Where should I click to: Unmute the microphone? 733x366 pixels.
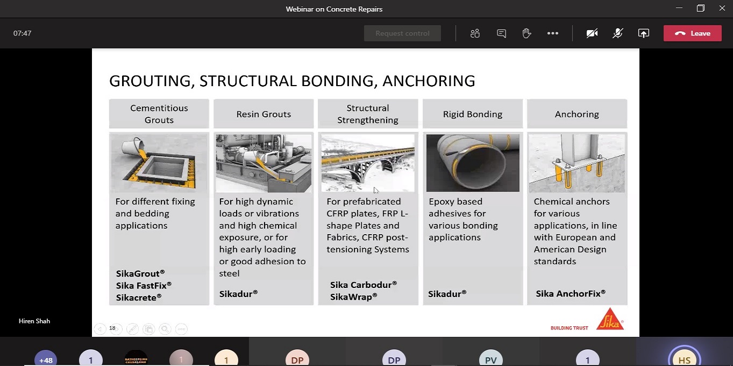(618, 33)
